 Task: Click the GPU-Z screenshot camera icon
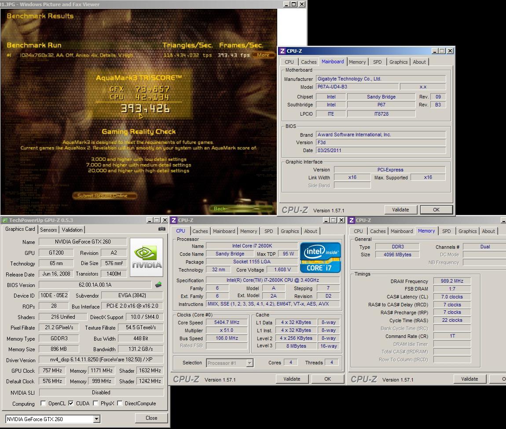click(x=162, y=229)
